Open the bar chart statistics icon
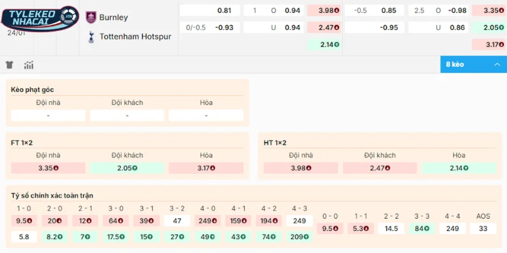The height and width of the screenshot is (253, 507). 29,65
